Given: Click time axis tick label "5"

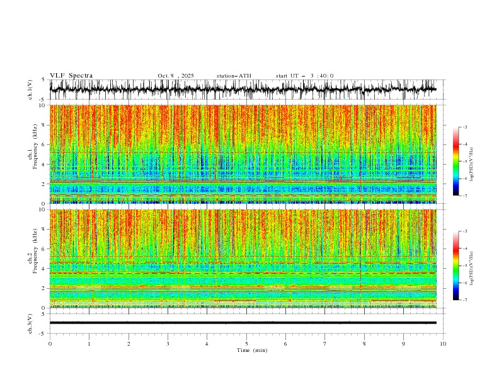Looking at the screenshot, I should [246, 344].
